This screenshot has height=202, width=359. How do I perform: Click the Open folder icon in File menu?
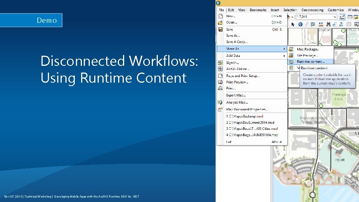(x=220, y=22)
